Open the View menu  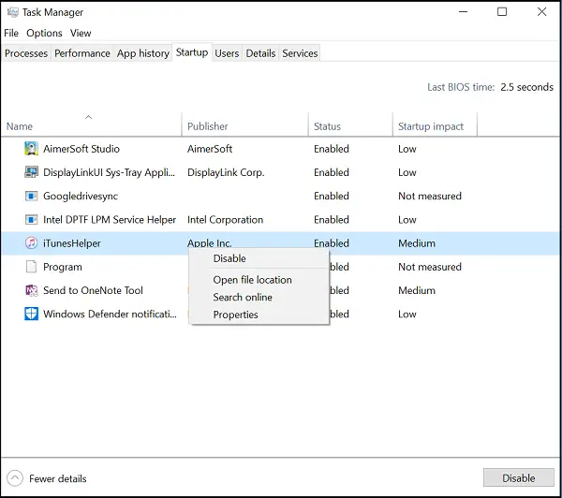point(81,33)
